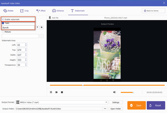167x113 pixels.
Task: Decrease the Left value with down arrow
Action: [26, 46]
